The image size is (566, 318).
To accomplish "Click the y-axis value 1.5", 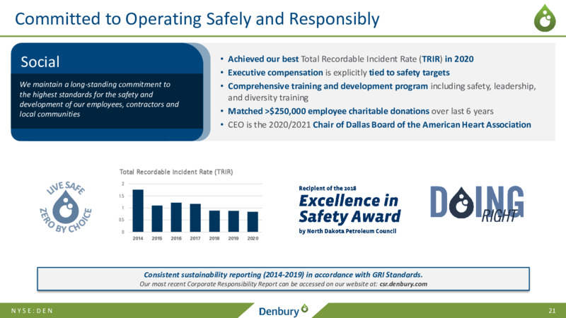I will 122,196.
